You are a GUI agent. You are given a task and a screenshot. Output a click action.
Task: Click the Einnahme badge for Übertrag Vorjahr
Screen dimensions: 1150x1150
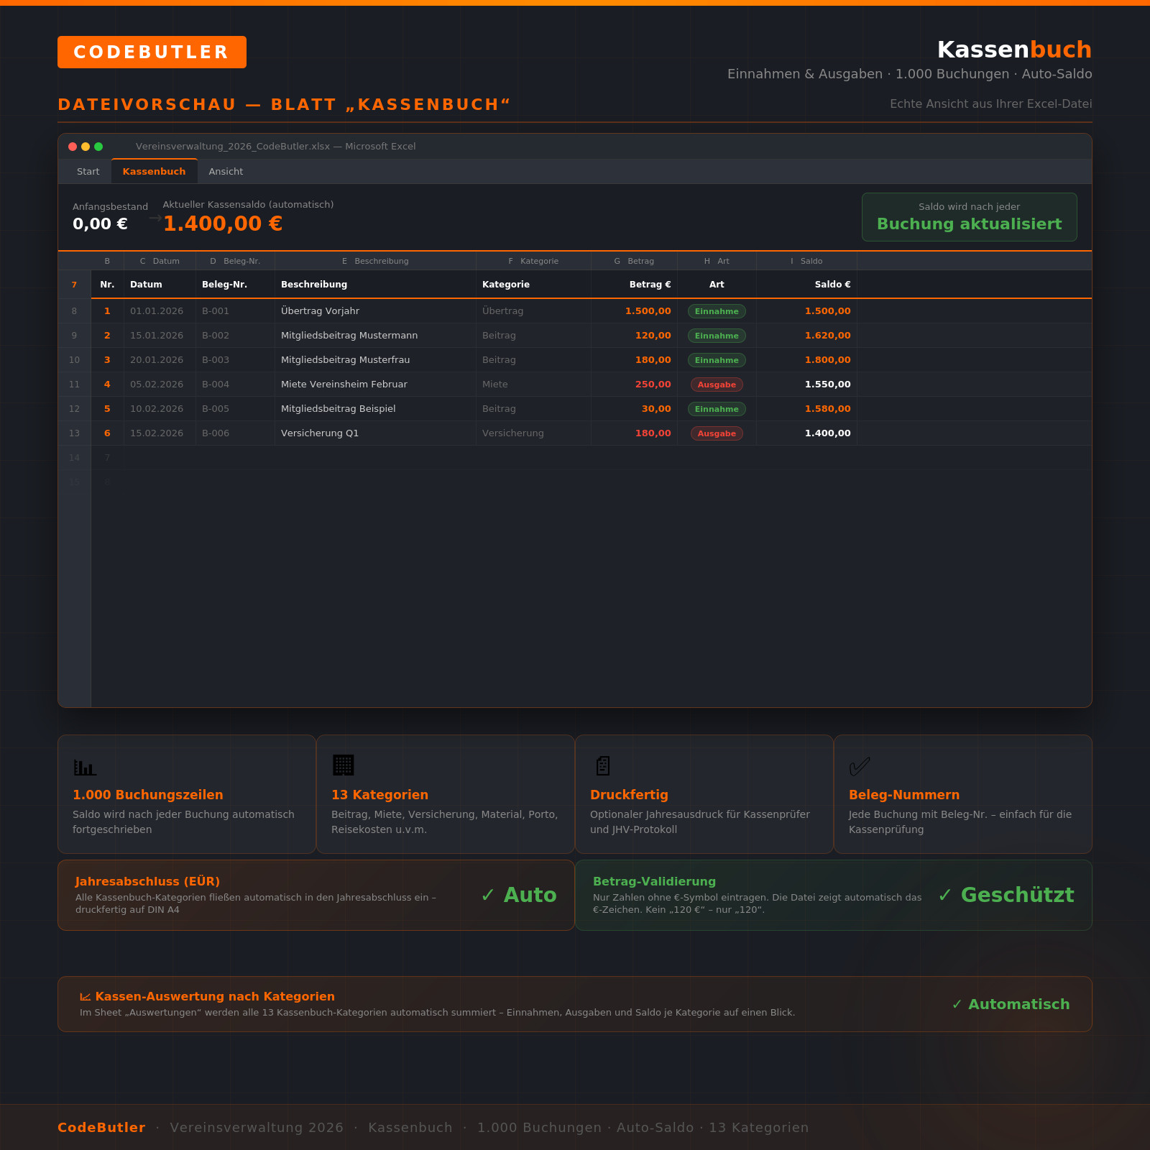point(717,311)
